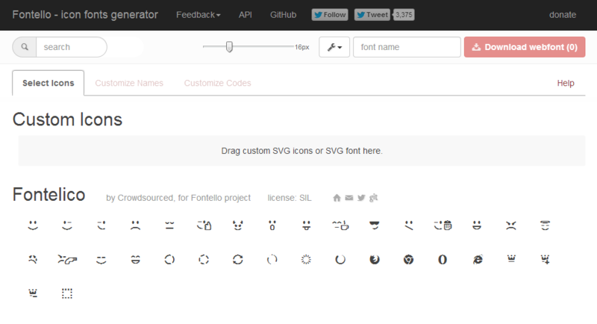Click the Tweet button
Viewport: 597px width, 324px height.
click(x=372, y=15)
